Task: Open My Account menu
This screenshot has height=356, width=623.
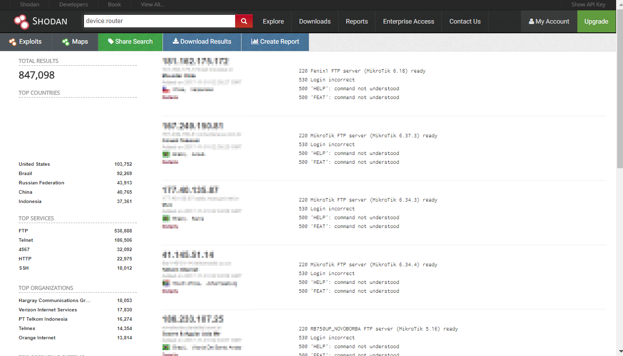Action: (x=549, y=22)
